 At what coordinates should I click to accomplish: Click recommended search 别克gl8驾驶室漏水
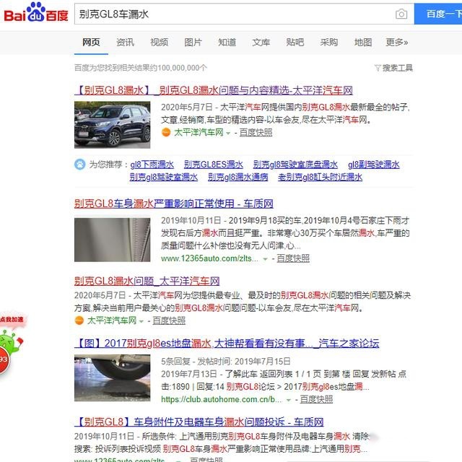(164, 177)
